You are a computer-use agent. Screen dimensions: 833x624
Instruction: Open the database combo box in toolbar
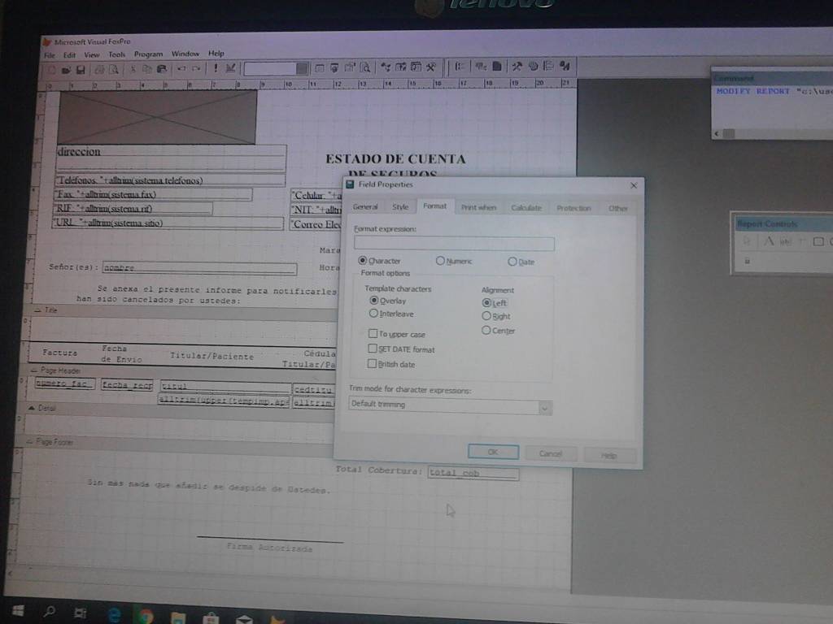[x=276, y=68]
